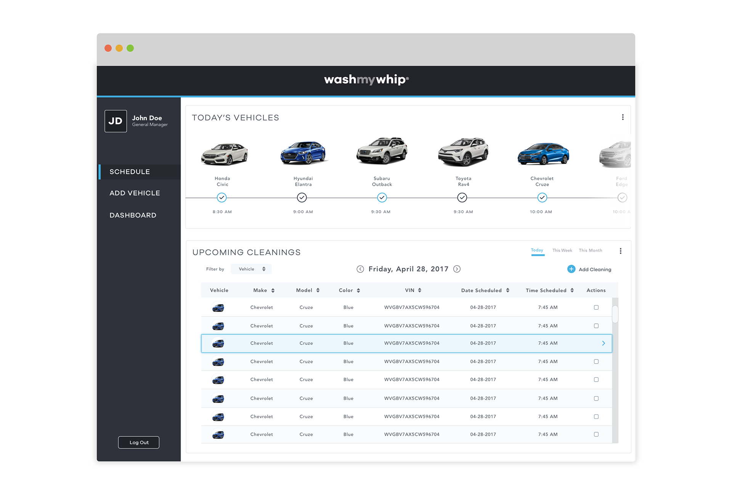Sort by Date Scheduled column arrows

tap(508, 291)
